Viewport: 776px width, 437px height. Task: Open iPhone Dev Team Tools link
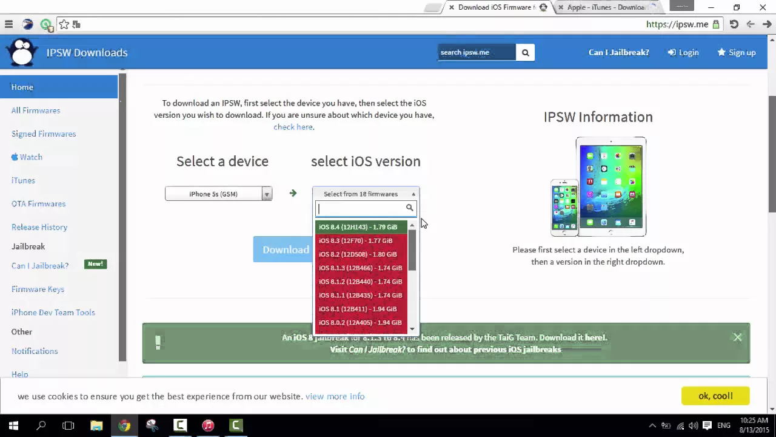coord(53,312)
